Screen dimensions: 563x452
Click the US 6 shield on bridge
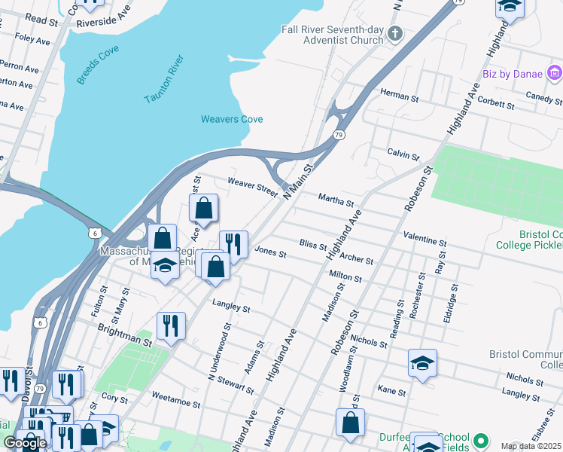[95, 233]
